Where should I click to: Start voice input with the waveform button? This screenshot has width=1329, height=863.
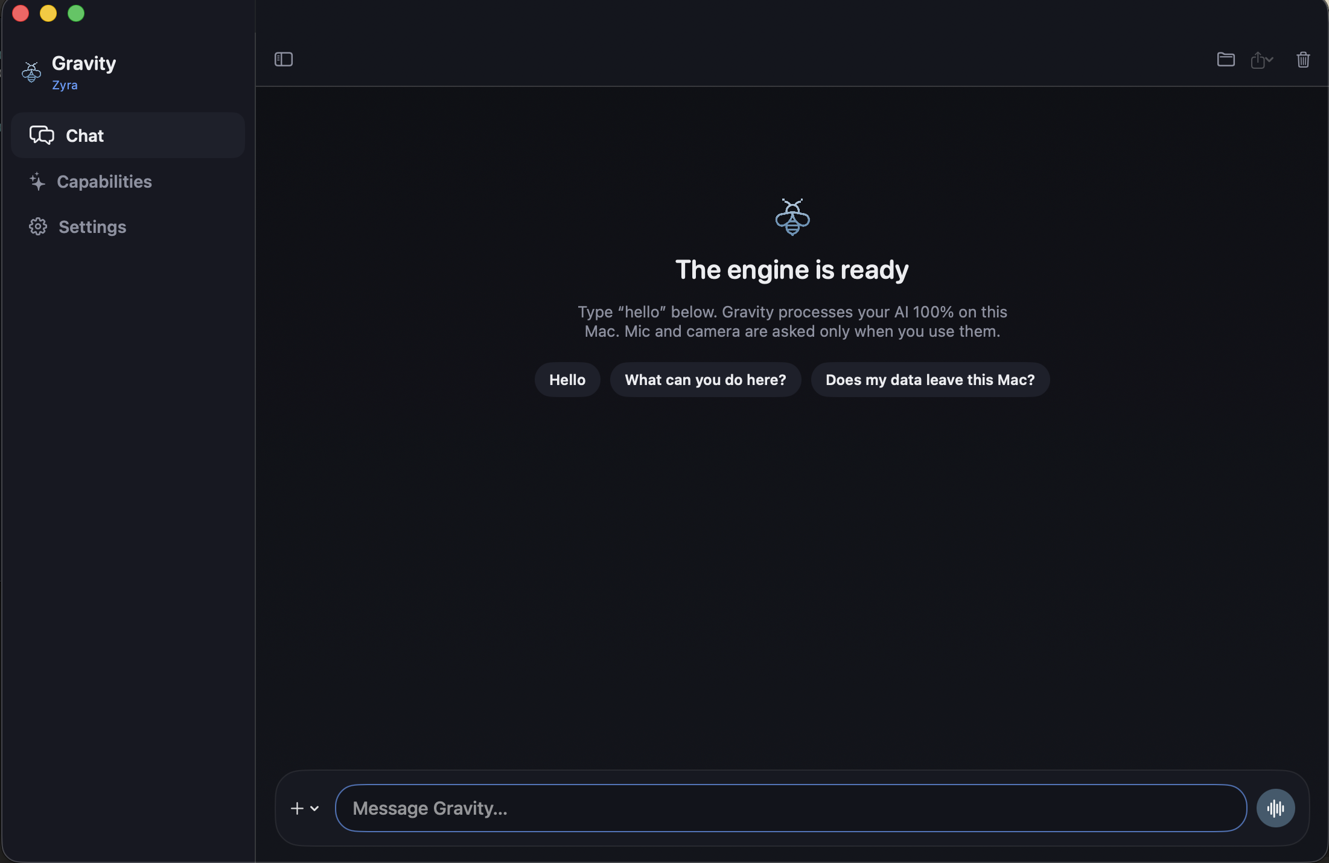[x=1275, y=808]
